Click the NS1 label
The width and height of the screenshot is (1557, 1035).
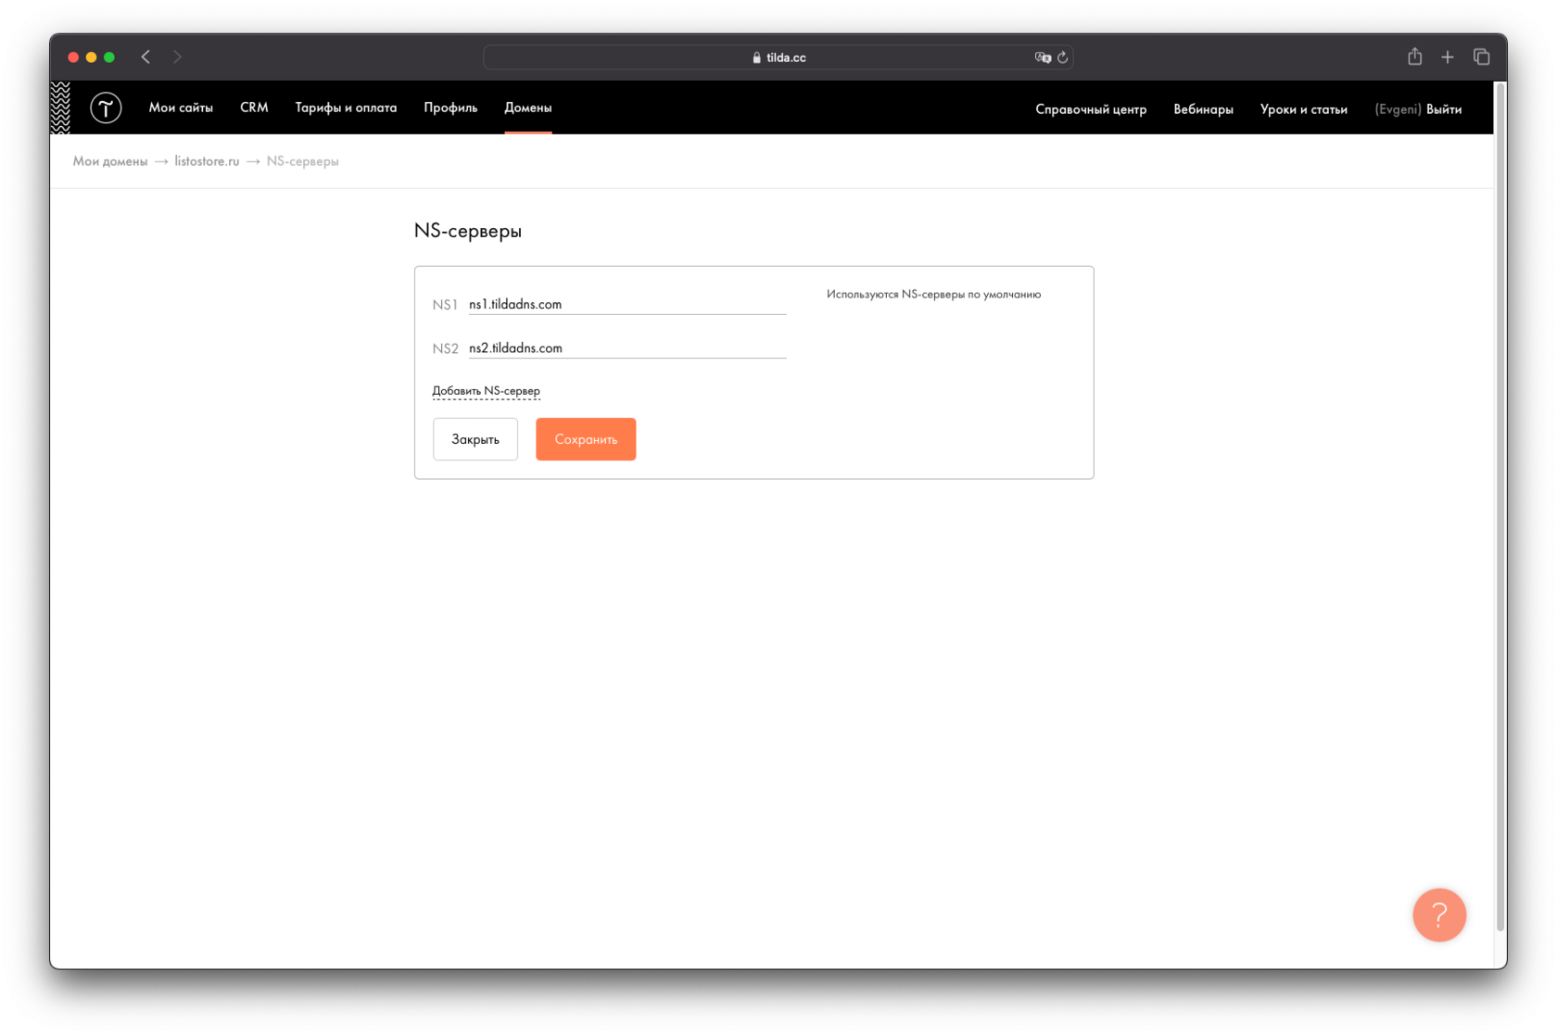(x=445, y=305)
